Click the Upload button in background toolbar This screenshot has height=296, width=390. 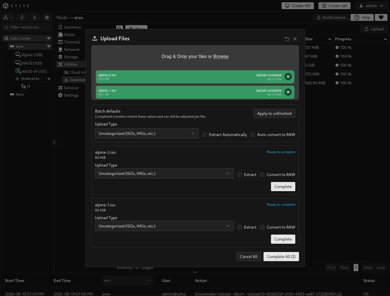click(x=374, y=29)
